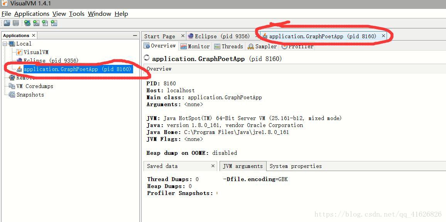446x222 pixels.
Task: Click the VisualVM logo in the title bar
Action: 5,4
